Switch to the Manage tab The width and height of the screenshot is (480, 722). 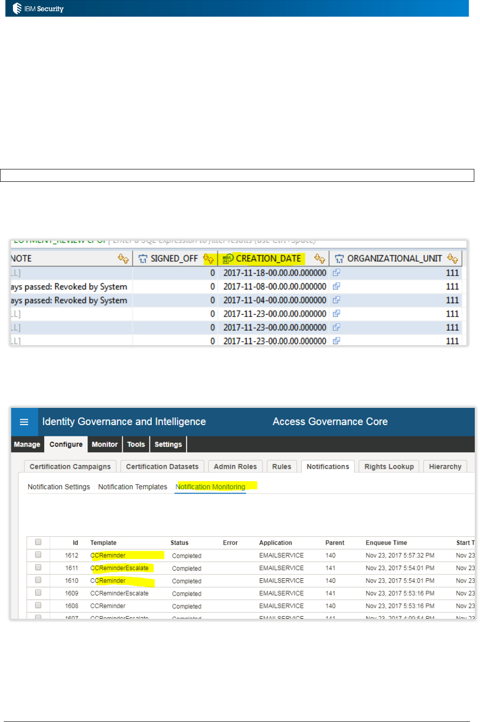pos(27,444)
